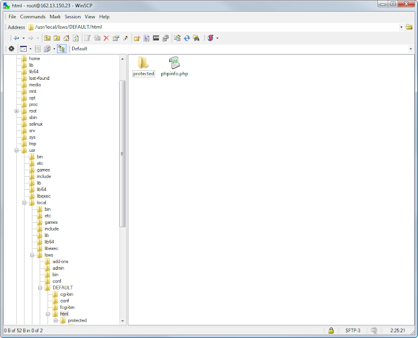Open the Address path dropdown arrow
This screenshot has height=338, width=418.
pyautogui.click(x=401, y=27)
